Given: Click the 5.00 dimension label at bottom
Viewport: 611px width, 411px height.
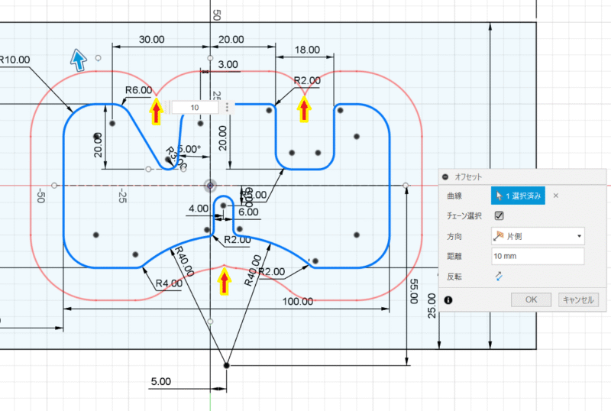Looking at the screenshot, I should pos(161,380).
